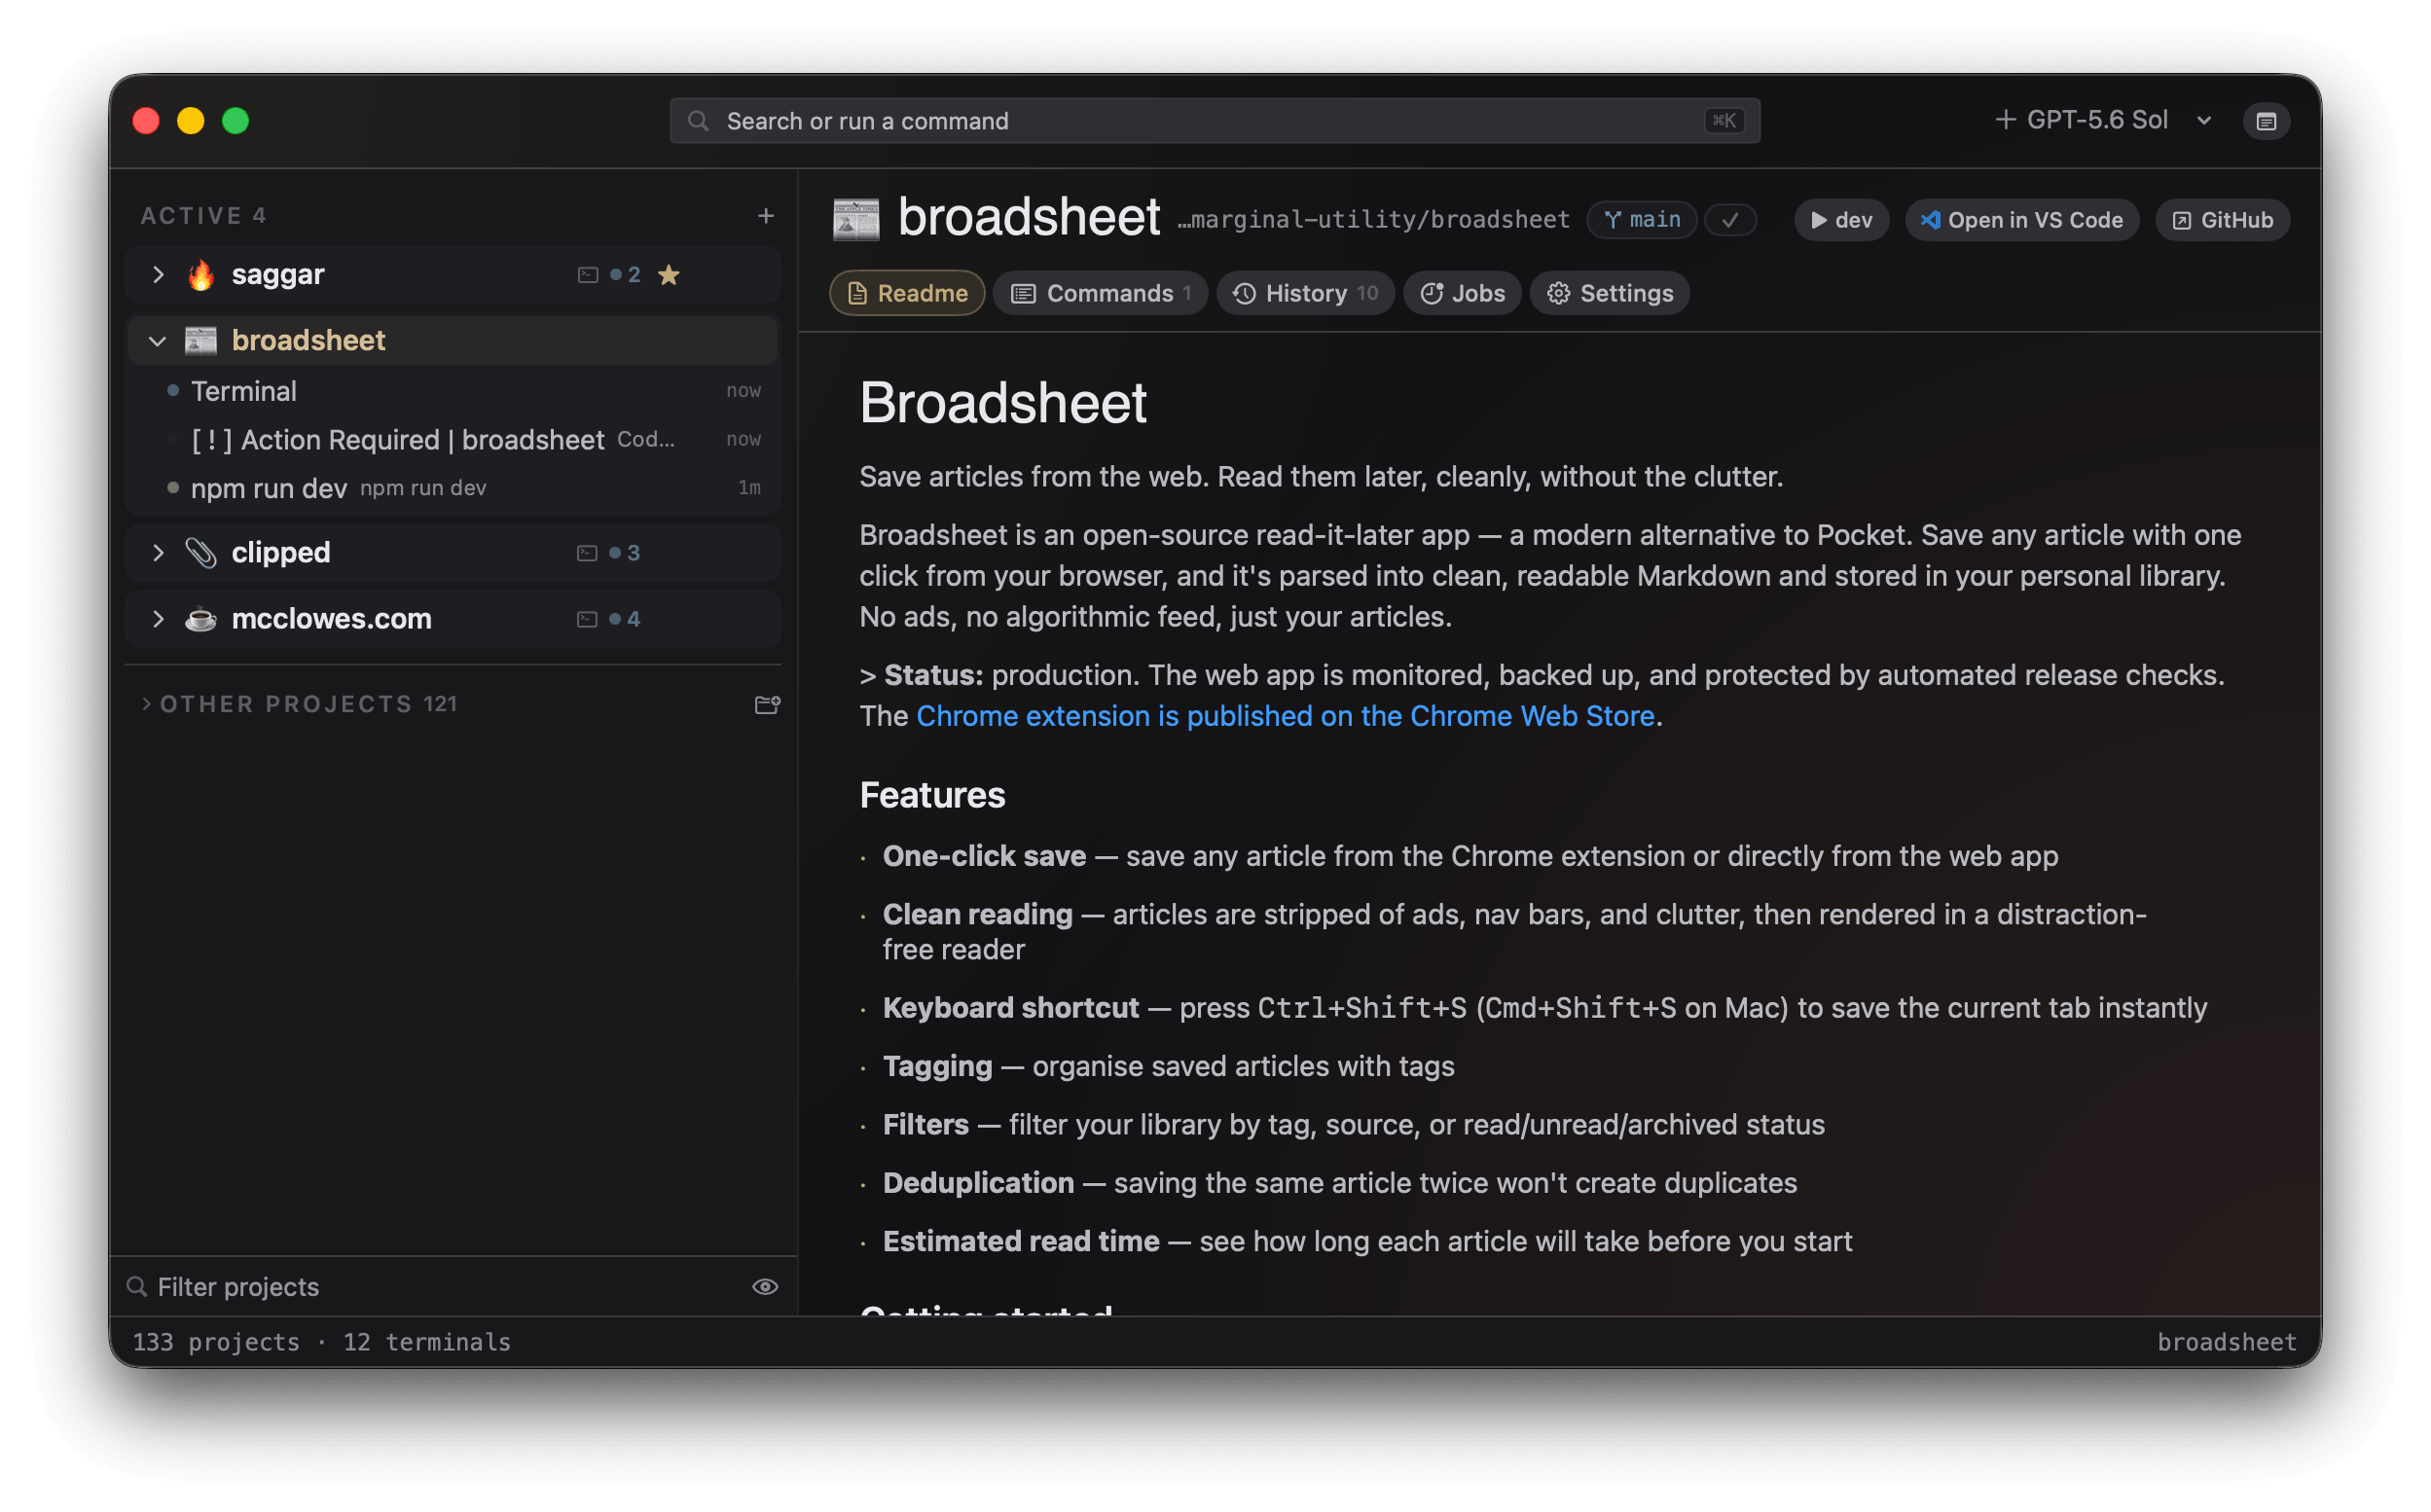Select the mcclowes.com project name

(x=332, y=619)
